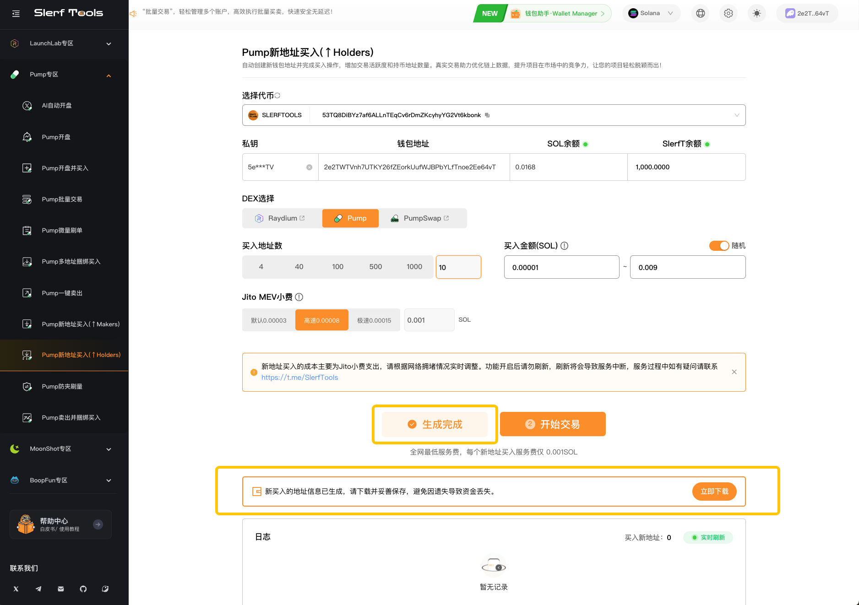859x605 pixels.
Task: Choose 4 buy addresses
Action: (x=261, y=267)
